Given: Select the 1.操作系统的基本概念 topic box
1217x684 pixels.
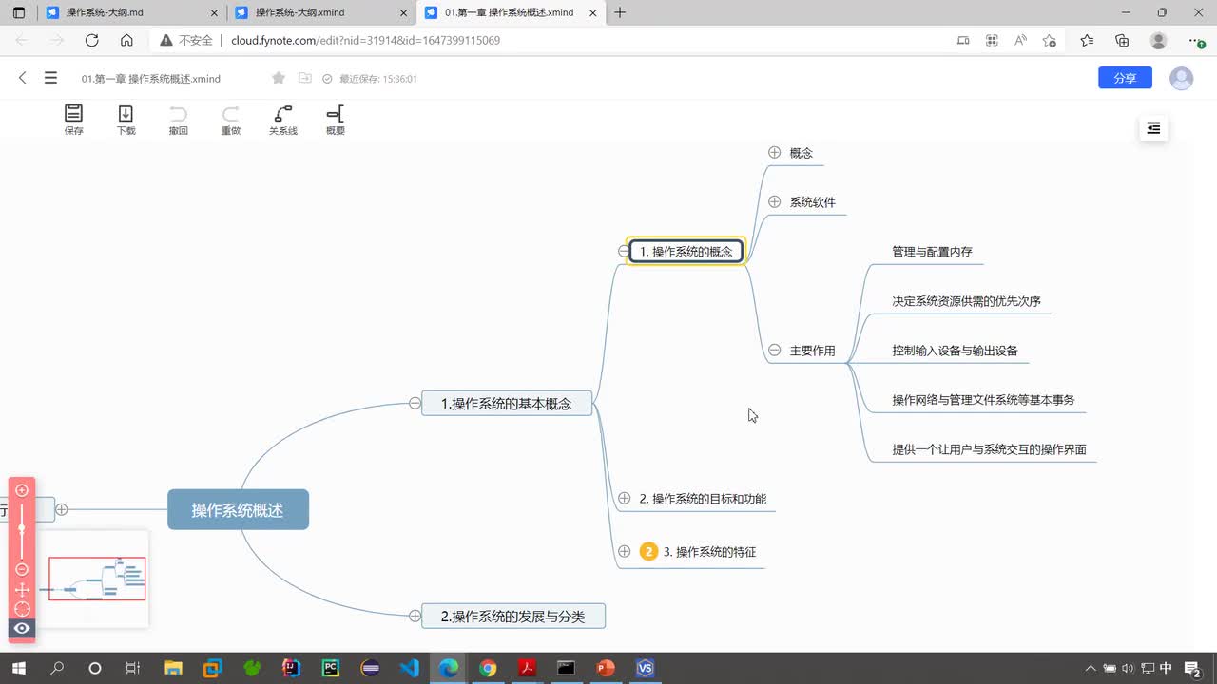Looking at the screenshot, I should tap(507, 403).
